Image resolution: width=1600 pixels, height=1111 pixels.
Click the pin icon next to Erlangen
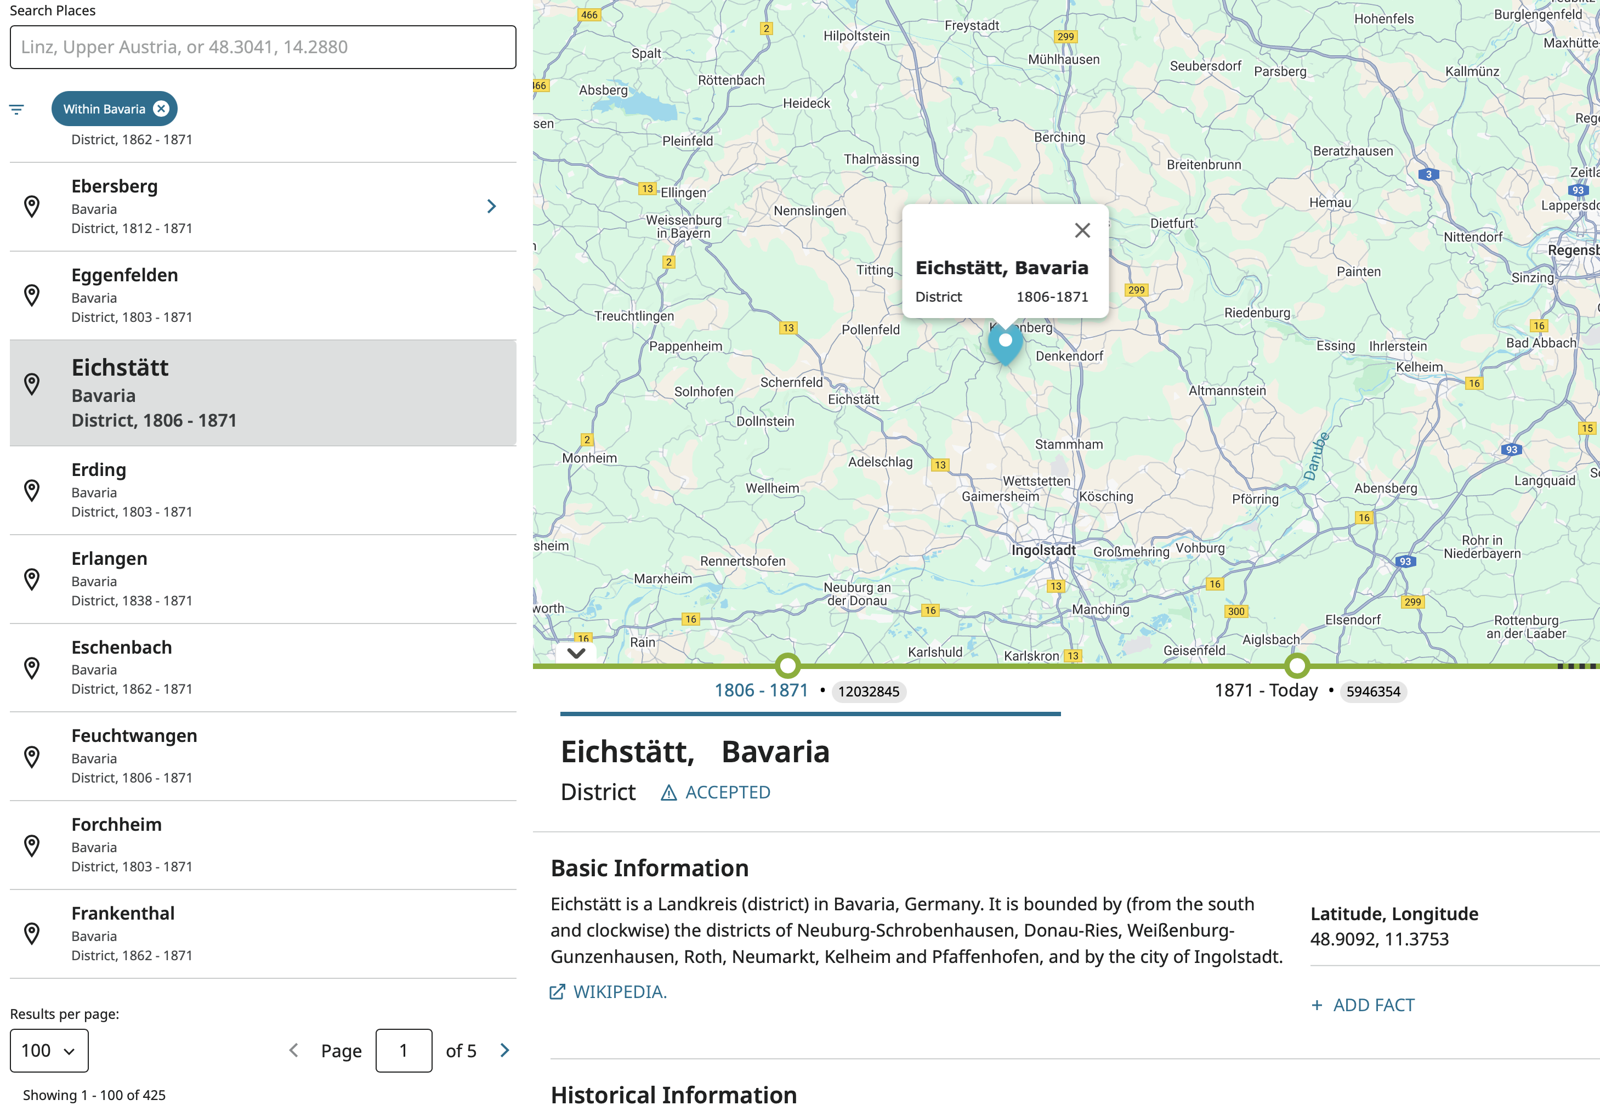click(x=32, y=579)
